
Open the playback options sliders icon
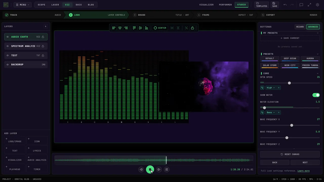(x=167, y=169)
